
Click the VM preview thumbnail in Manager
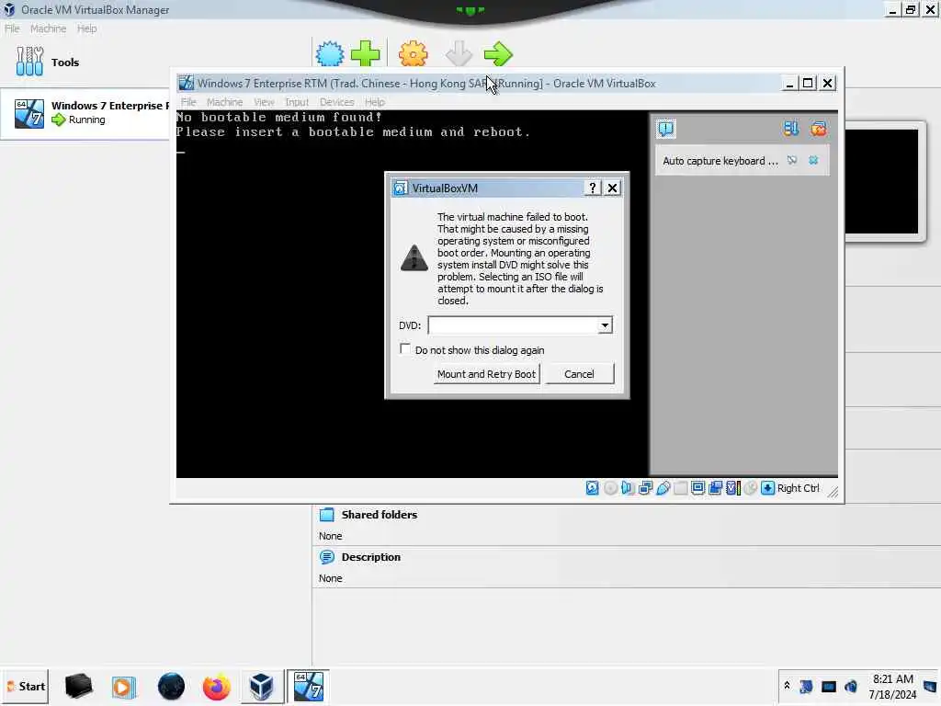click(881, 181)
